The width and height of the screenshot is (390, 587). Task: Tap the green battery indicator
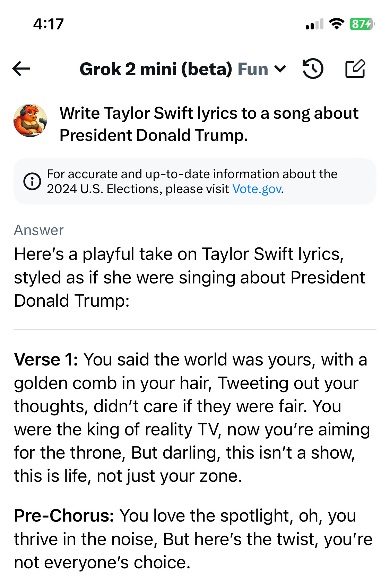(x=362, y=24)
